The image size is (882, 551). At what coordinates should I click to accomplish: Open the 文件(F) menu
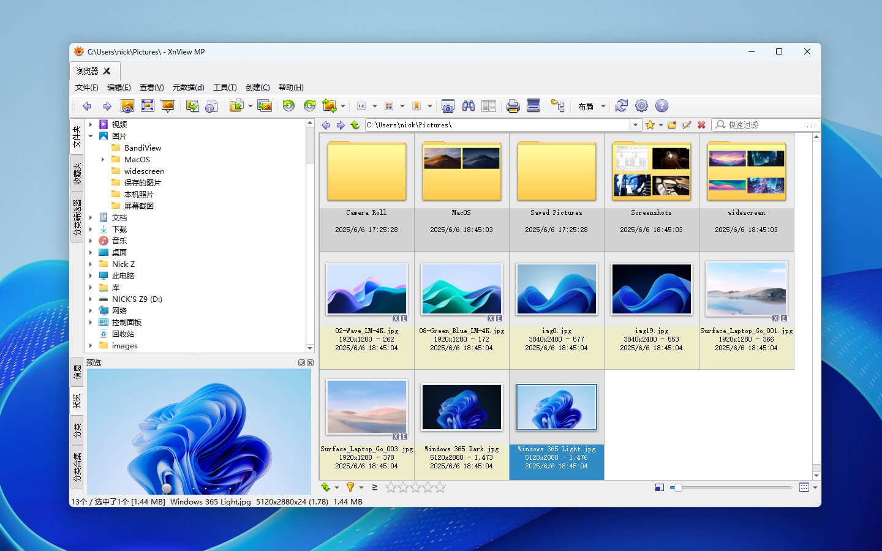click(x=86, y=88)
